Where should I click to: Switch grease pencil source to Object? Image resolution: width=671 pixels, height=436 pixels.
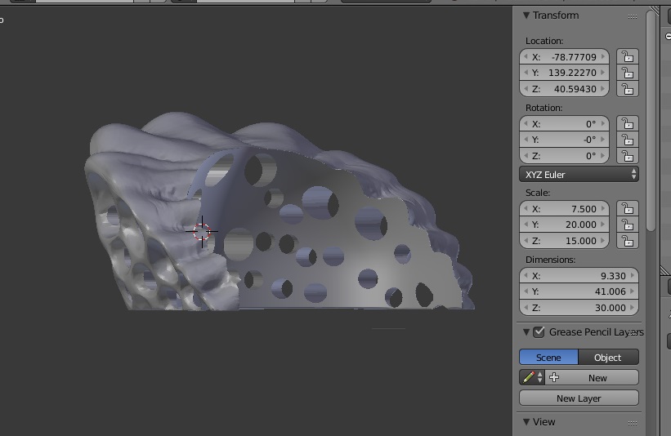tap(608, 358)
